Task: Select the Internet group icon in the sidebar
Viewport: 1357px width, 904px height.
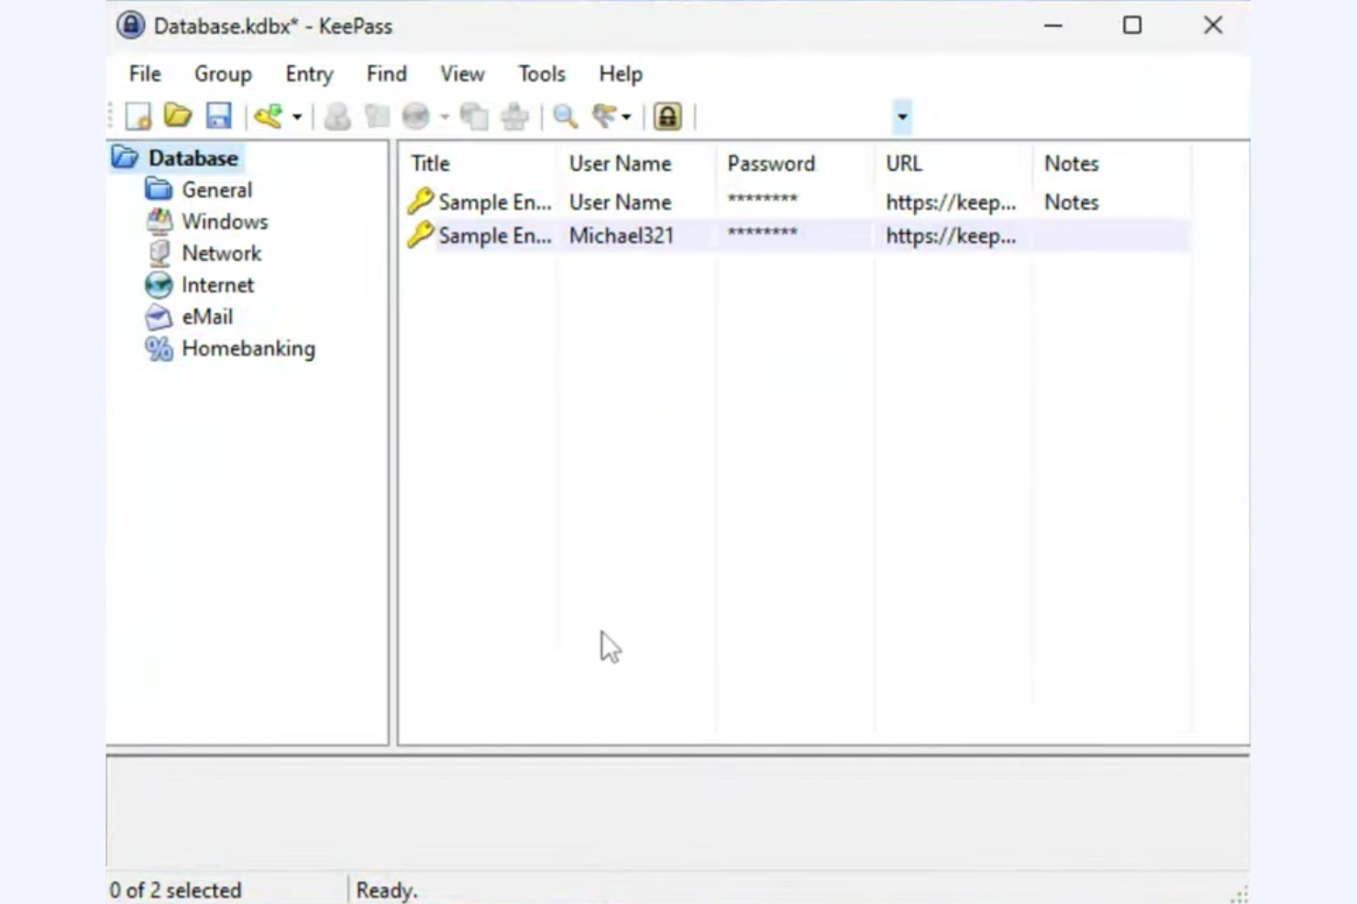Action: click(x=157, y=285)
